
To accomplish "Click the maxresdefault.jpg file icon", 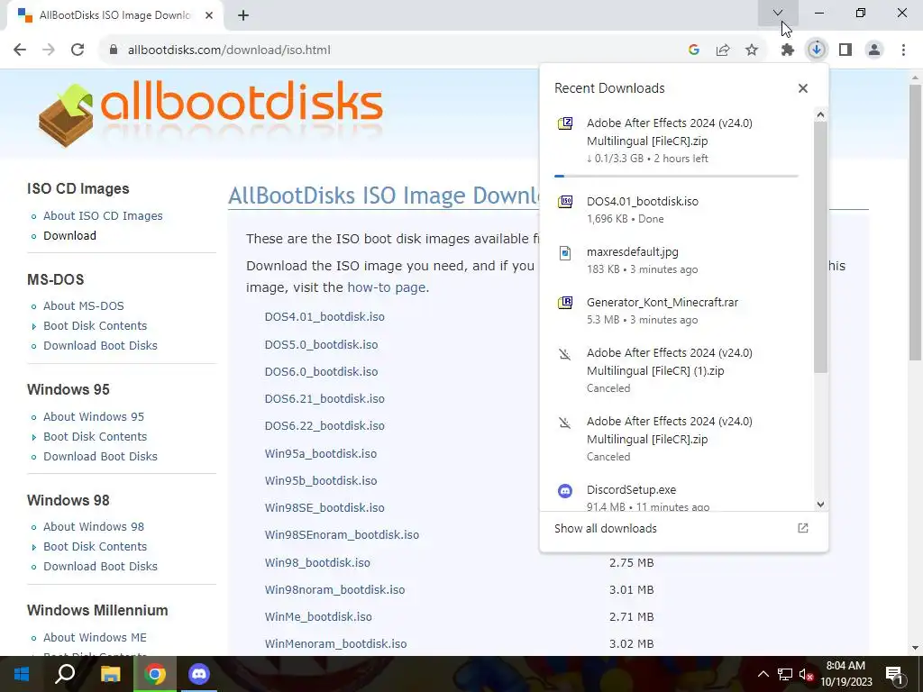I will point(565,253).
